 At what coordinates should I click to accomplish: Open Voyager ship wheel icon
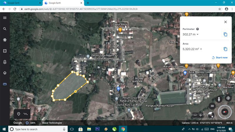tap(5, 40)
